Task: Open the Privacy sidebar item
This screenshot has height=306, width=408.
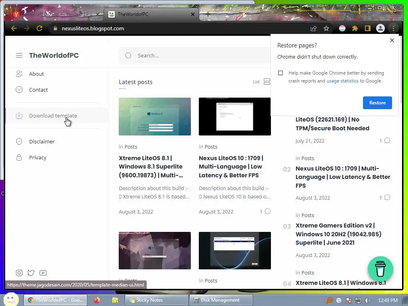Action: pyautogui.click(x=37, y=157)
